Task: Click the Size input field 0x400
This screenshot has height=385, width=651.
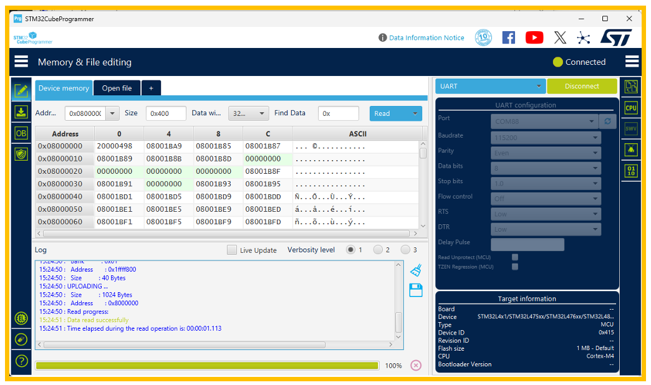Action: coord(166,113)
